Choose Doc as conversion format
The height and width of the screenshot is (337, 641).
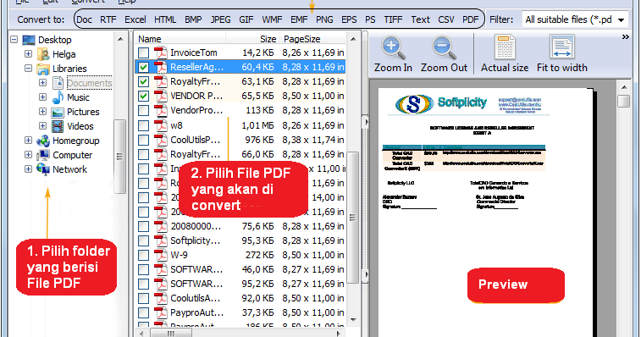[x=84, y=19]
